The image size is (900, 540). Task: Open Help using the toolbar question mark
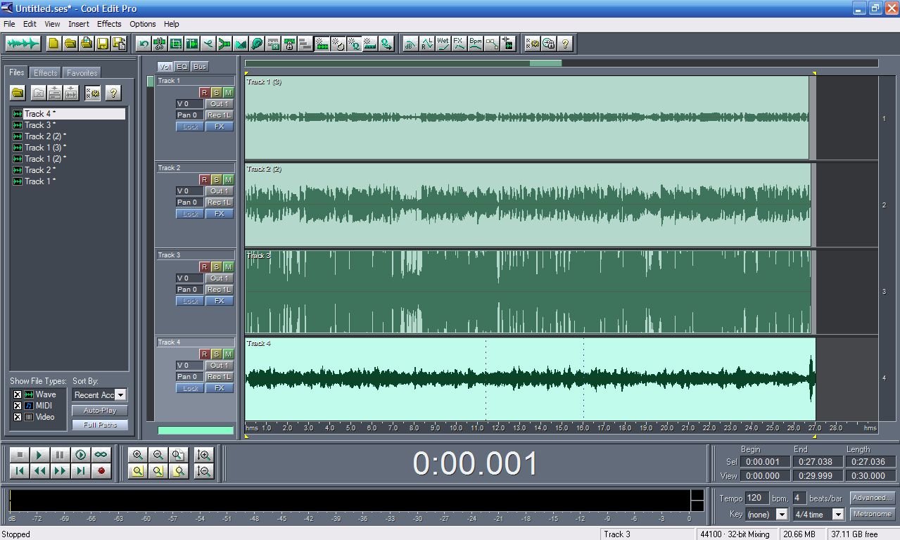(564, 44)
